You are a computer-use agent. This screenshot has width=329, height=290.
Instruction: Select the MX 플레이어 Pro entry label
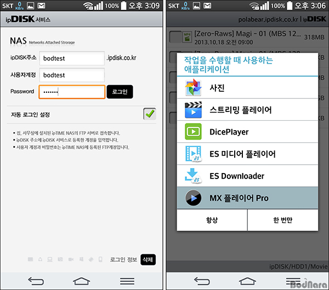pos(239,198)
